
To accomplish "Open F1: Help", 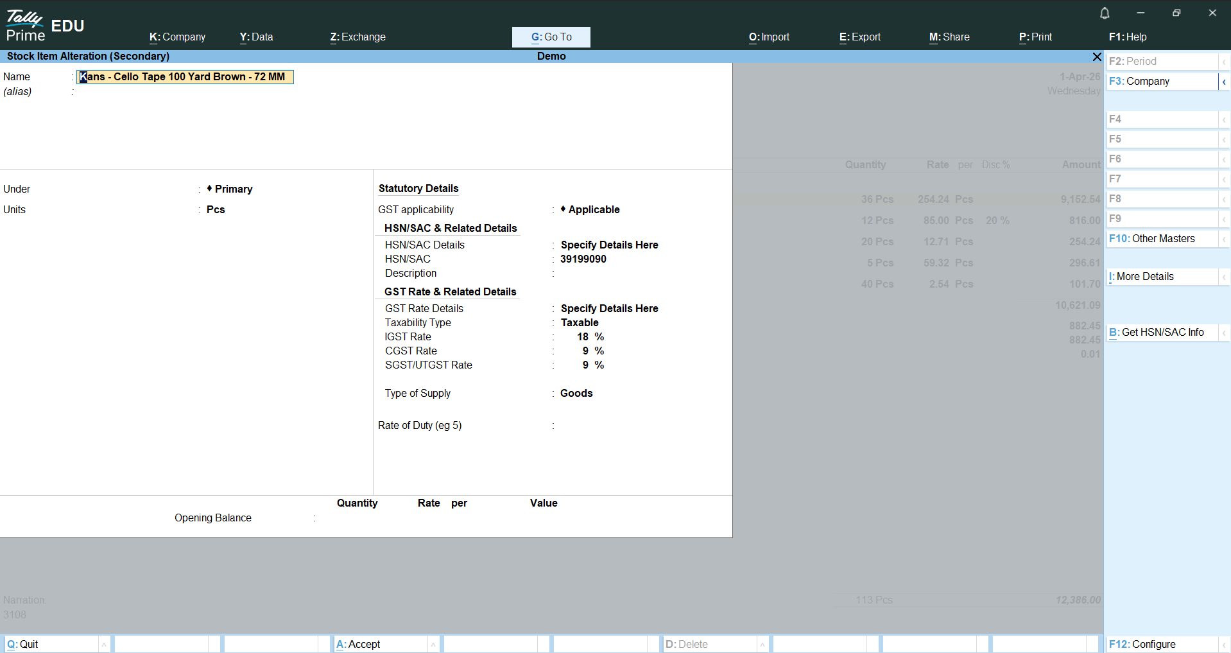I will coord(1128,37).
